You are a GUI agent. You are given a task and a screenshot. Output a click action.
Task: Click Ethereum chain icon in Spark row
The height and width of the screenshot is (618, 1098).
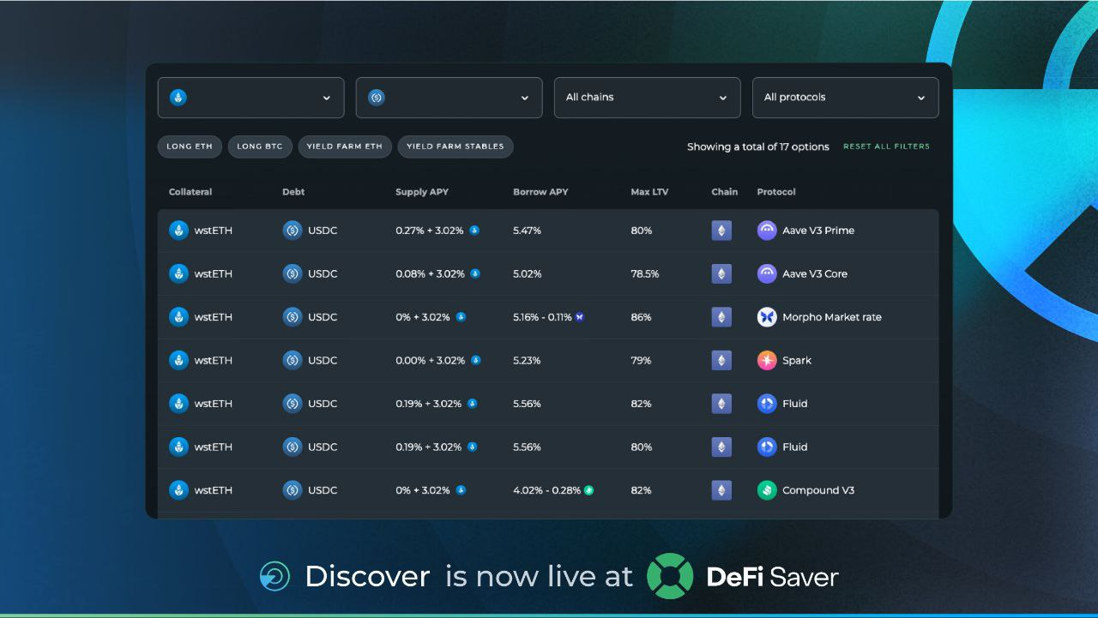[721, 360]
